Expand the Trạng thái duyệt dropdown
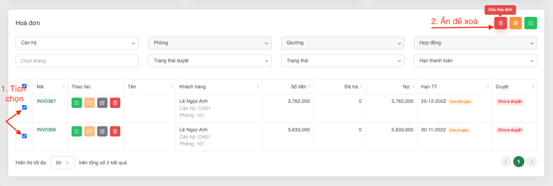553x186 pixels. [x=210, y=61]
